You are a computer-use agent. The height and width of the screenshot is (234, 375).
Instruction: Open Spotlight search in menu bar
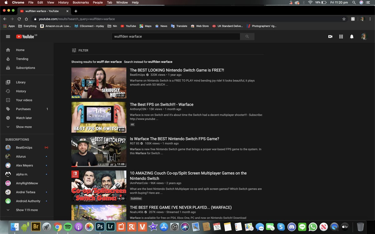[x=354, y=2]
